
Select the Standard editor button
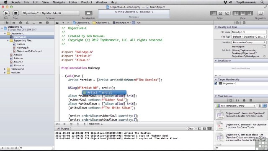[214, 13]
